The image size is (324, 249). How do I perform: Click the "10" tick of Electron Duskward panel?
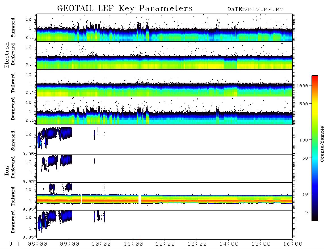click(x=29, y=47)
